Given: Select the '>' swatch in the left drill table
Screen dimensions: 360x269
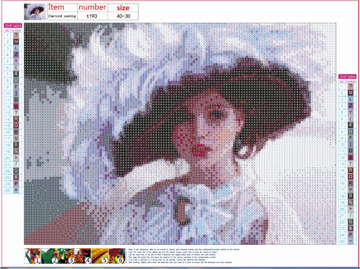Looking at the screenshot, I should pyautogui.click(x=16, y=158).
